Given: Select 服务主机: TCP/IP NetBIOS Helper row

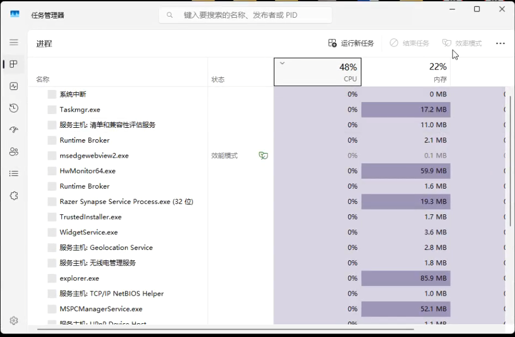Looking at the screenshot, I should tap(267, 293).
